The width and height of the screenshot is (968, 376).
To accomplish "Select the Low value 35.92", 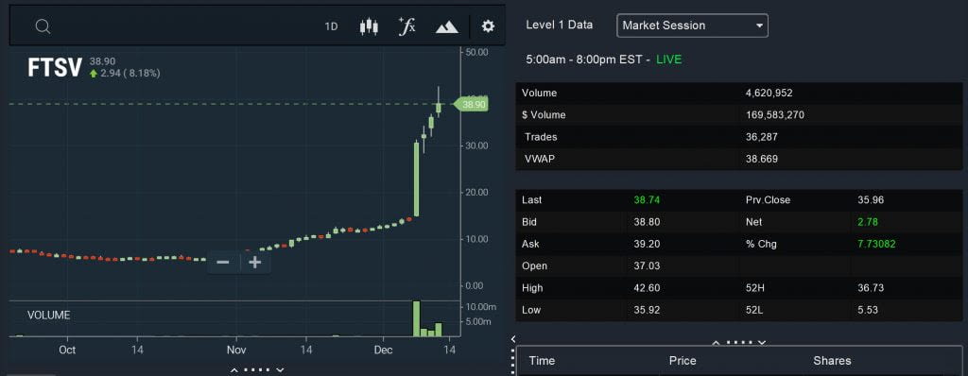I will point(647,310).
